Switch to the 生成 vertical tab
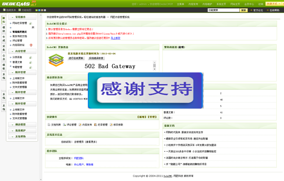This screenshot has width=284, height=181. pos(3,38)
